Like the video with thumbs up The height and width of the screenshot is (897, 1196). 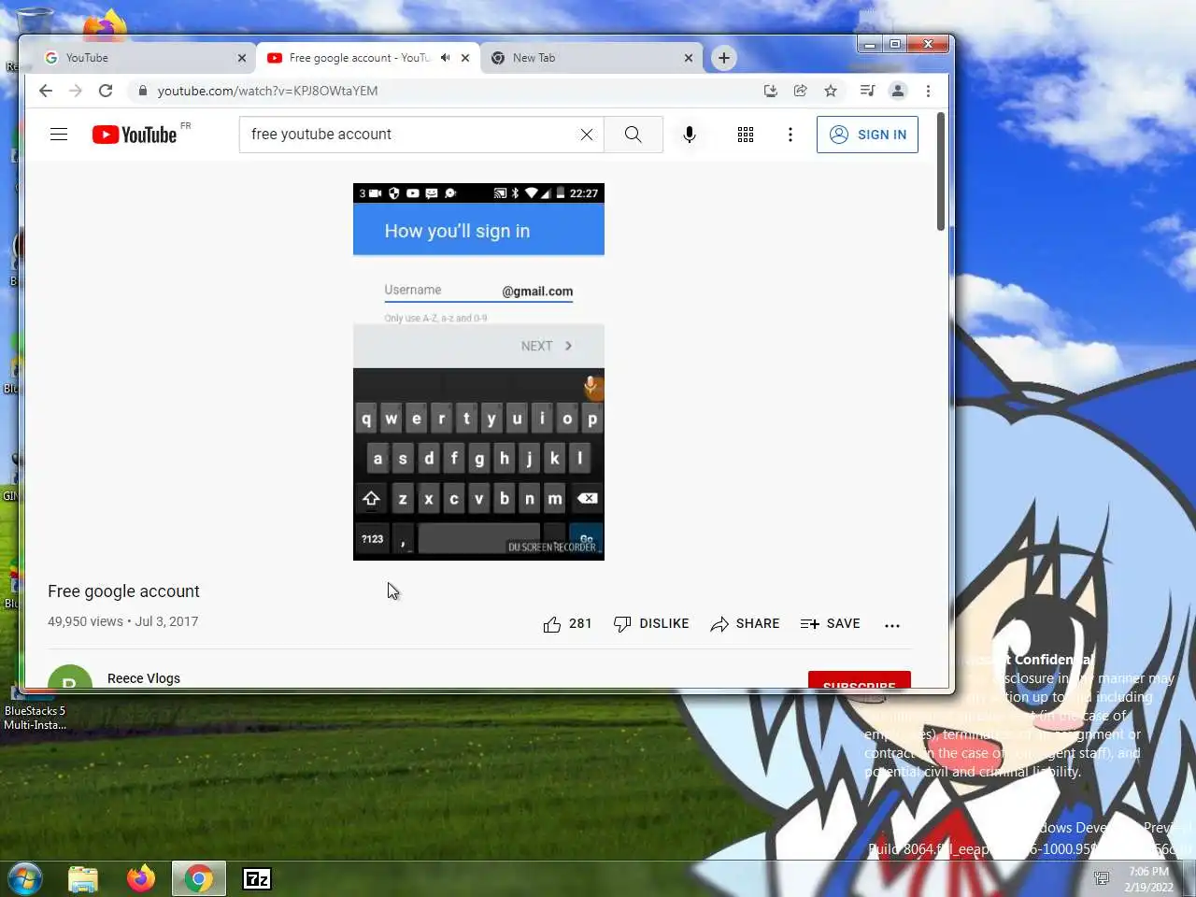[x=567, y=624]
